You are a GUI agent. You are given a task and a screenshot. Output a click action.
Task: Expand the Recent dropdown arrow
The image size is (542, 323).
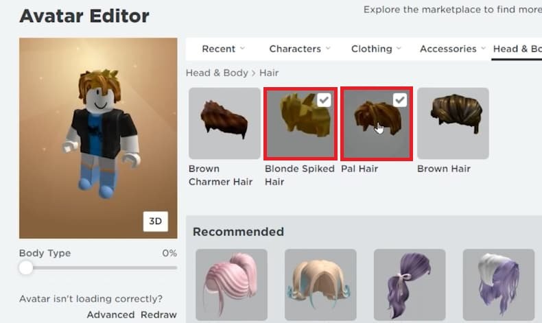click(x=242, y=49)
